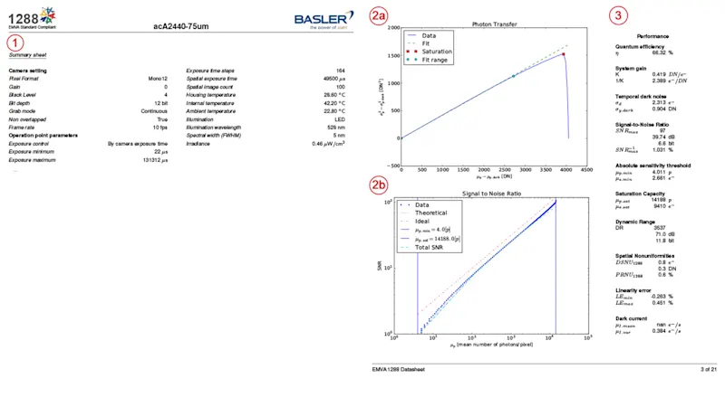Select the red circled number 1 marker
Screen dimensions: 725x407
tap(17, 43)
